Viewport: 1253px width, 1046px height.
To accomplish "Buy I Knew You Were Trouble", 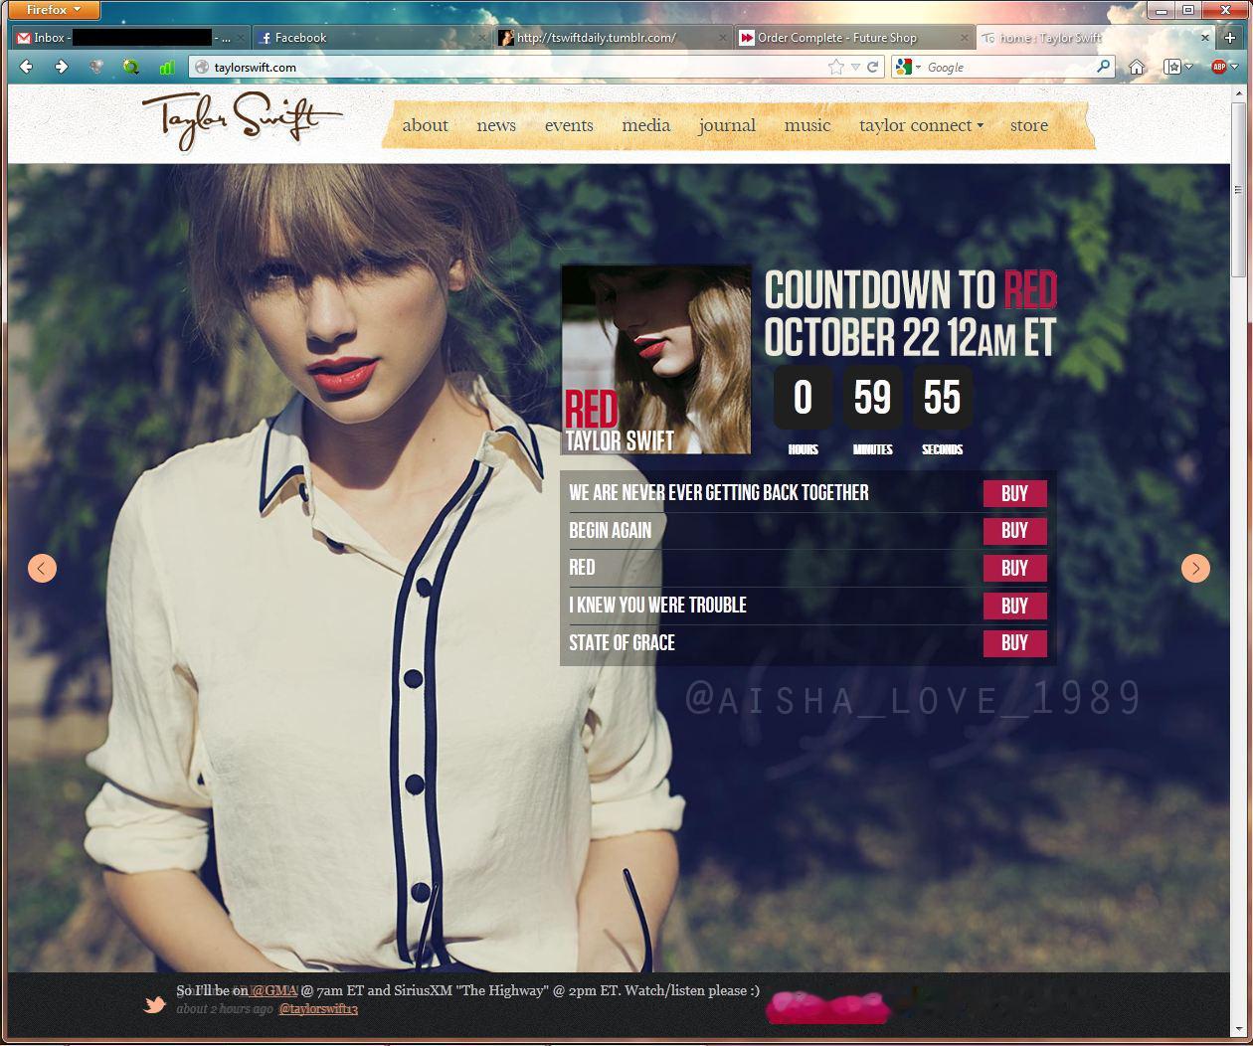I will pyautogui.click(x=1014, y=606).
